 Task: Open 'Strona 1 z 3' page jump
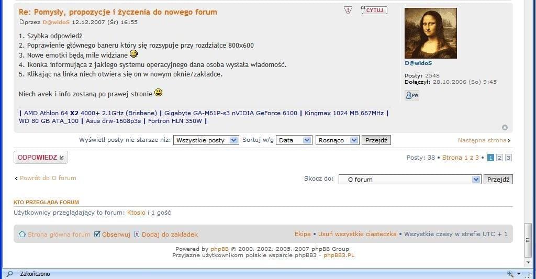[x=461, y=158]
